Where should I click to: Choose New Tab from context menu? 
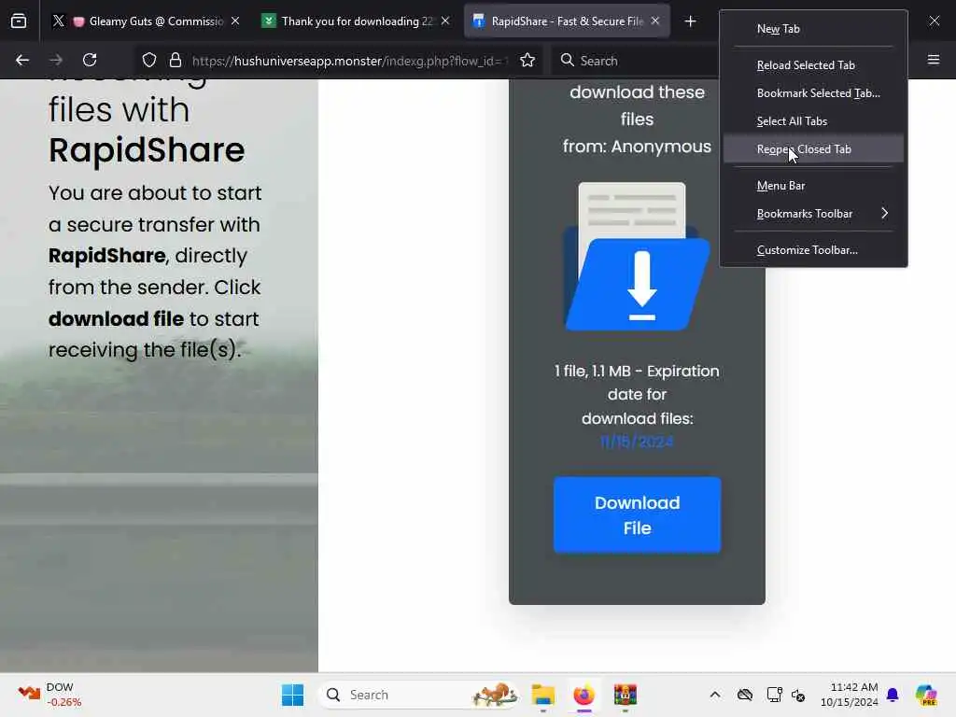[813, 29]
